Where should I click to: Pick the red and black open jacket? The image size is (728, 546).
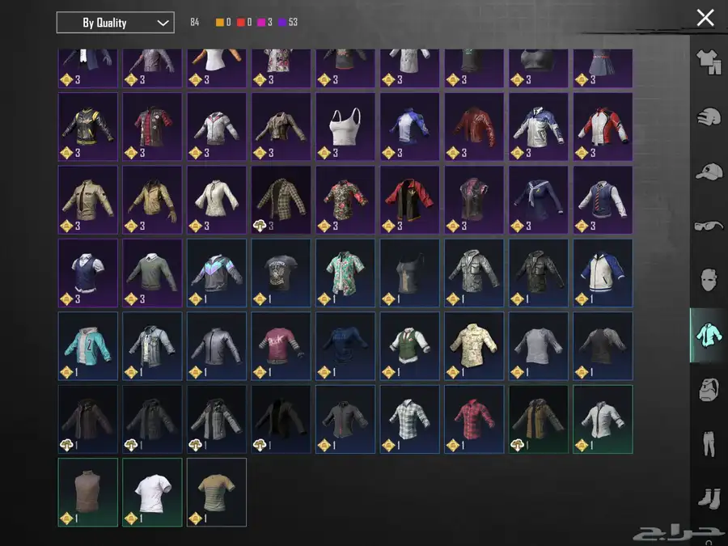409,200
